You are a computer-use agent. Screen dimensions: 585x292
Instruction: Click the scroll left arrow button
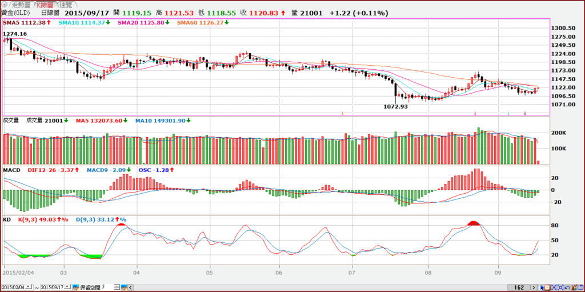(131, 287)
